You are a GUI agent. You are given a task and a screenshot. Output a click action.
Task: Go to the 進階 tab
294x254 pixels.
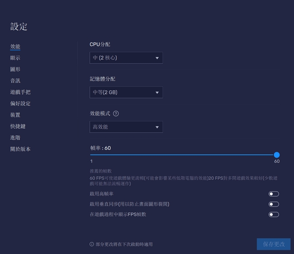pos(15,138)
